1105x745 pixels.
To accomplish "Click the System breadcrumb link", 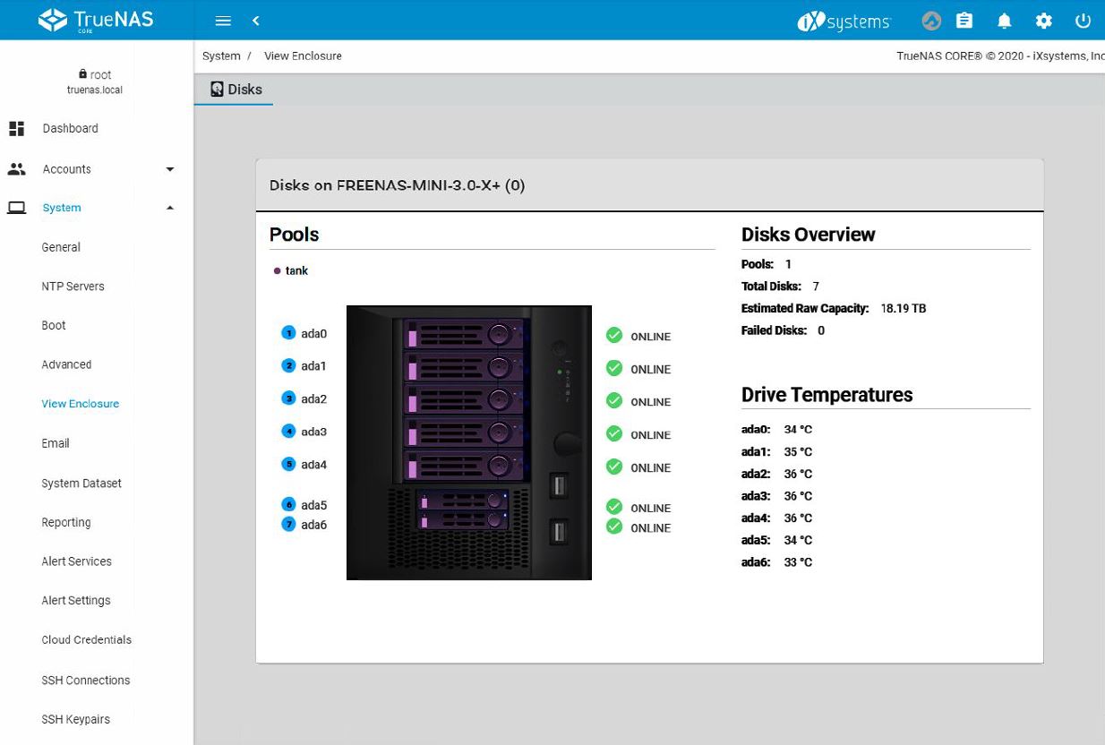I will 221,56.
